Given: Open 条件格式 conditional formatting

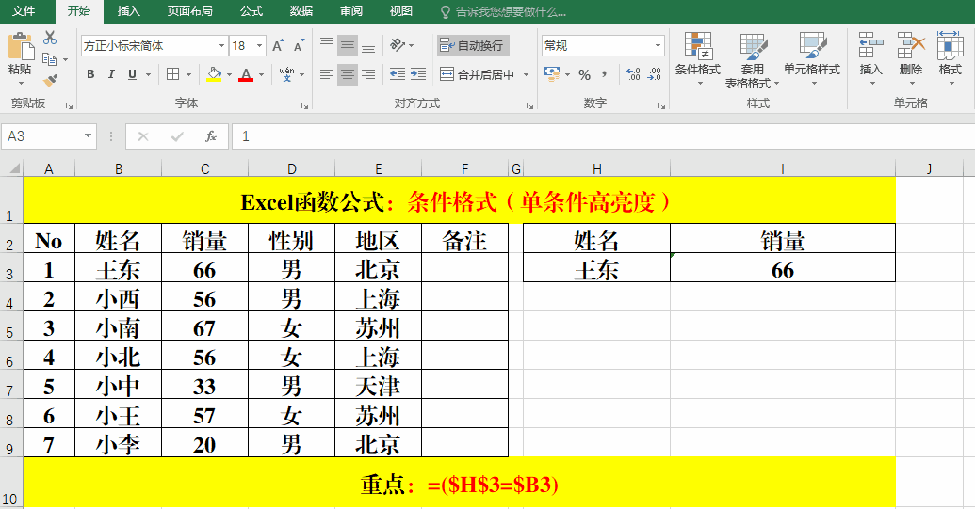Looking at the screenshot, I should point(698,58).
